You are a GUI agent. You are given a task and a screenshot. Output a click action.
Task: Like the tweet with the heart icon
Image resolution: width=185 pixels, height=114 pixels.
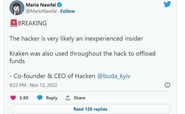tap(13, 98)
